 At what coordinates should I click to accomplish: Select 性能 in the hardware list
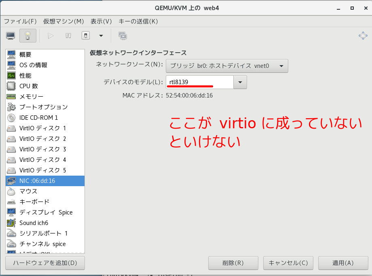pos(45,76)
